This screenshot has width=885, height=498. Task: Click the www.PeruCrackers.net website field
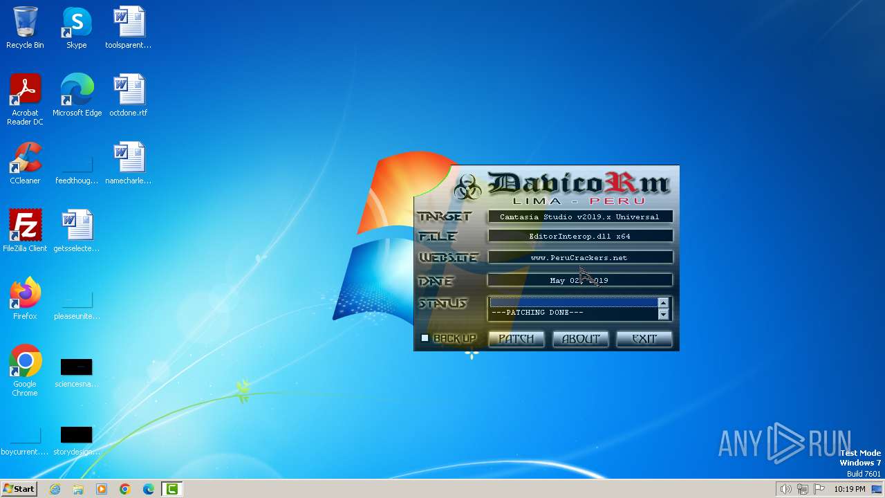pyautogui.click(x=580, y=257)
